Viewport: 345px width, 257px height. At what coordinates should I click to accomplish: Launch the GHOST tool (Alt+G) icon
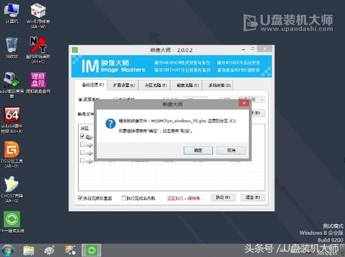[x=12, y=190]
